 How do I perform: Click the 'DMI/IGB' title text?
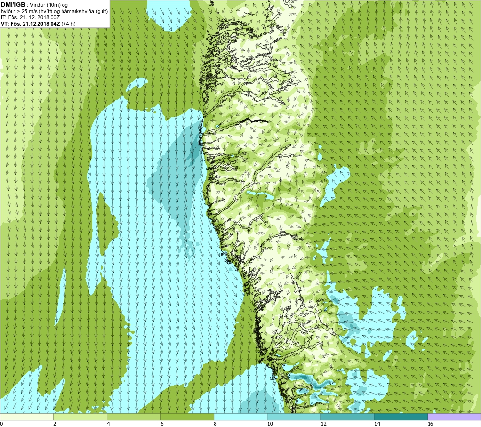(13, 5)
